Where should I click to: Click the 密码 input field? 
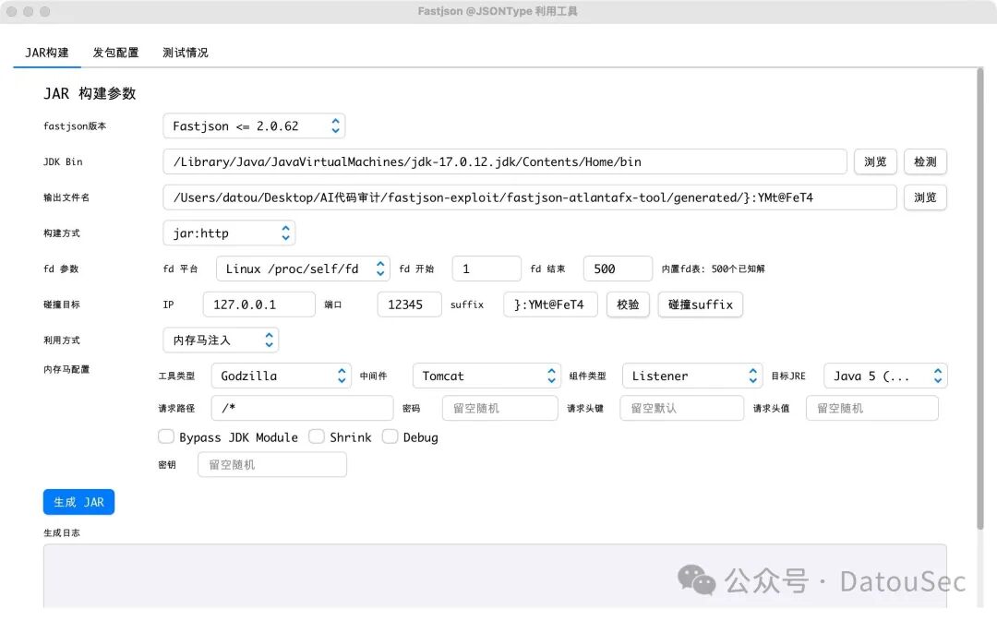click(500, 408)
